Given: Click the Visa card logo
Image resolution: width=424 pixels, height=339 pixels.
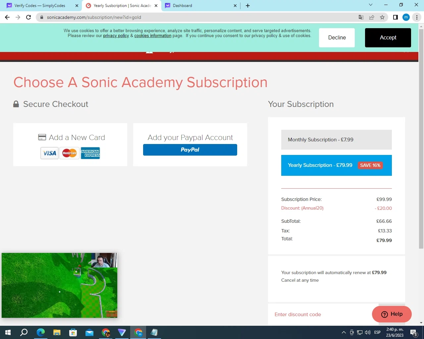Looking at the screenshot, I should point(49,153).
